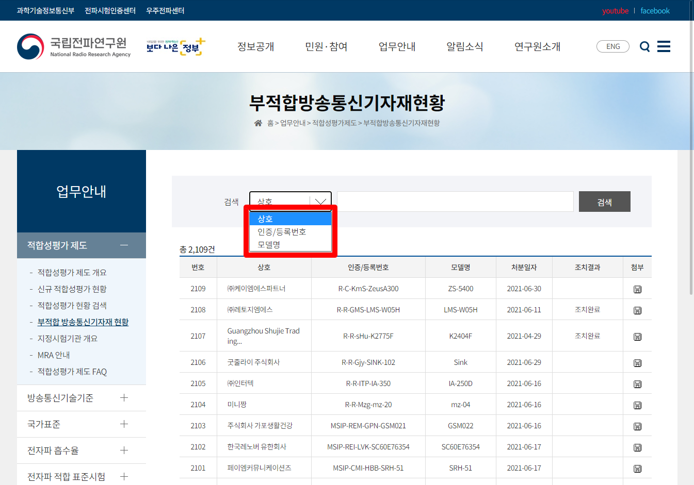Open 부적합 방송통신기자재 현황 sidebar item
The image size is (694, 485).
coord(83,322)
